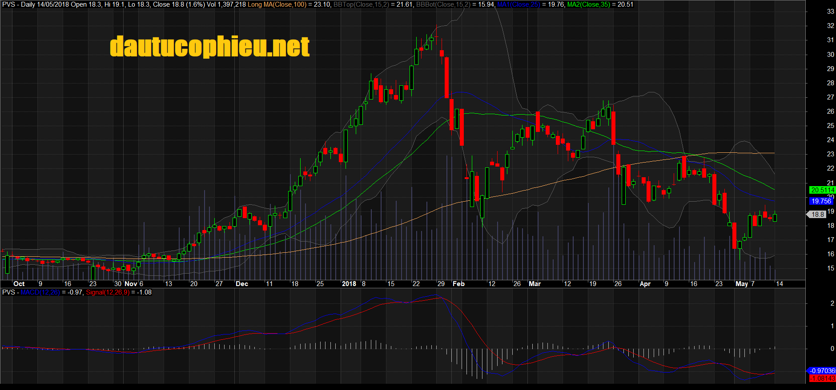
Task: Click the date label 29 before Feb
Action: tap(441, 284)
